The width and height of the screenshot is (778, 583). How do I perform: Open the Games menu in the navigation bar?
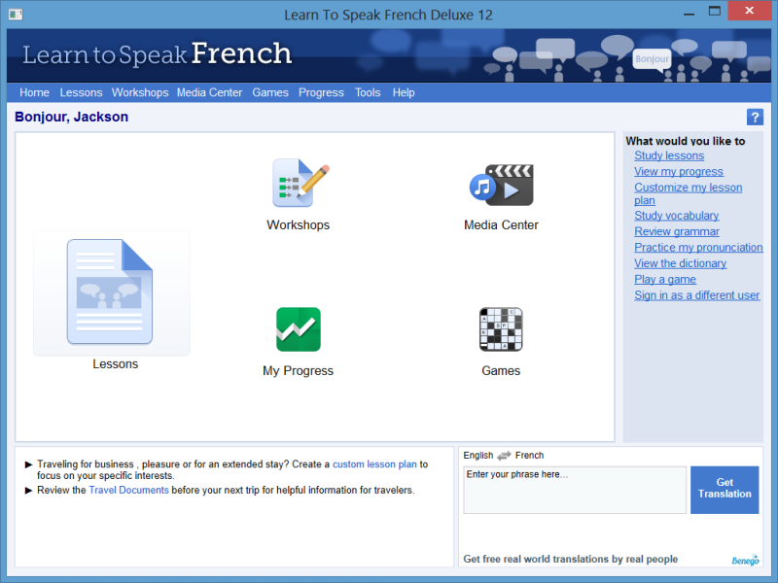270,92
